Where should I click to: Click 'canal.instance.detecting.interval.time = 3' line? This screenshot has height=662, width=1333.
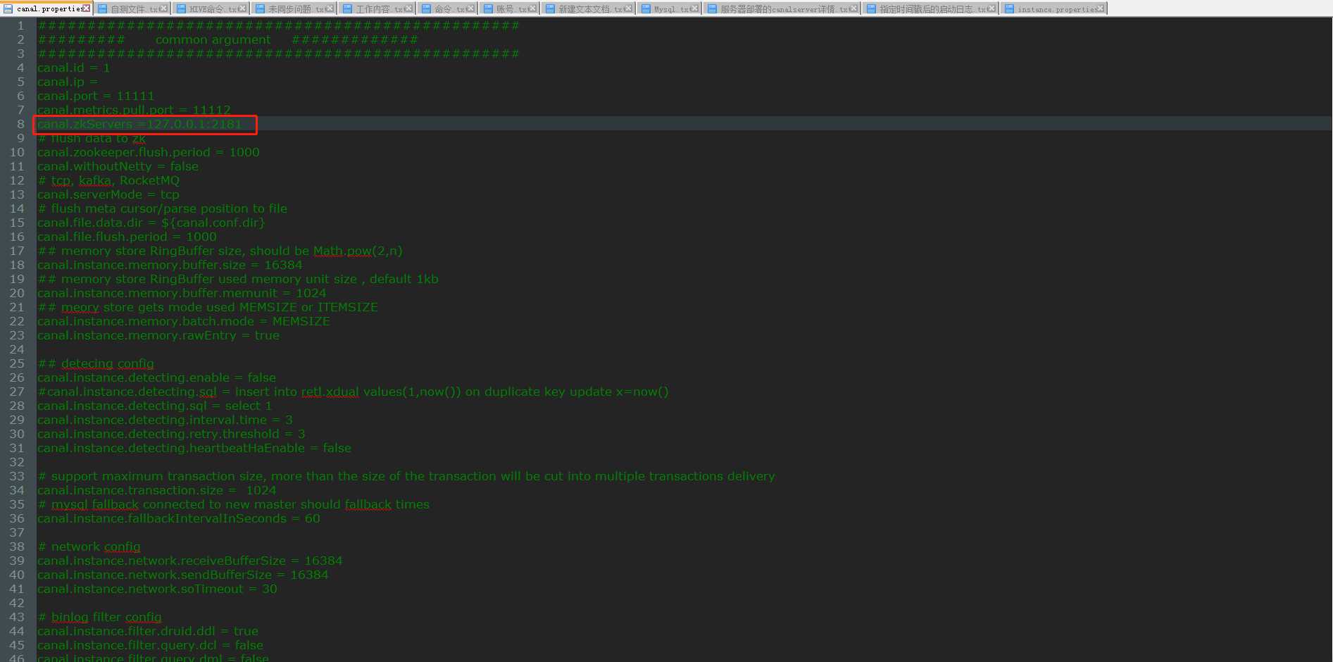pos(165,420)
